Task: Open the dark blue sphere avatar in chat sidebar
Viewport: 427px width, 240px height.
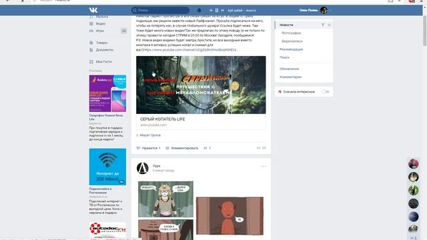Action: tap(414, 217)
